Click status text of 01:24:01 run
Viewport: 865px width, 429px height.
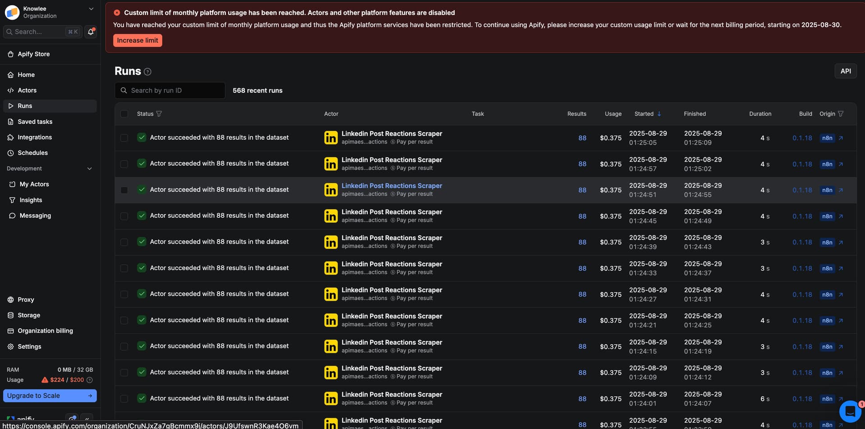pos(219,398)
